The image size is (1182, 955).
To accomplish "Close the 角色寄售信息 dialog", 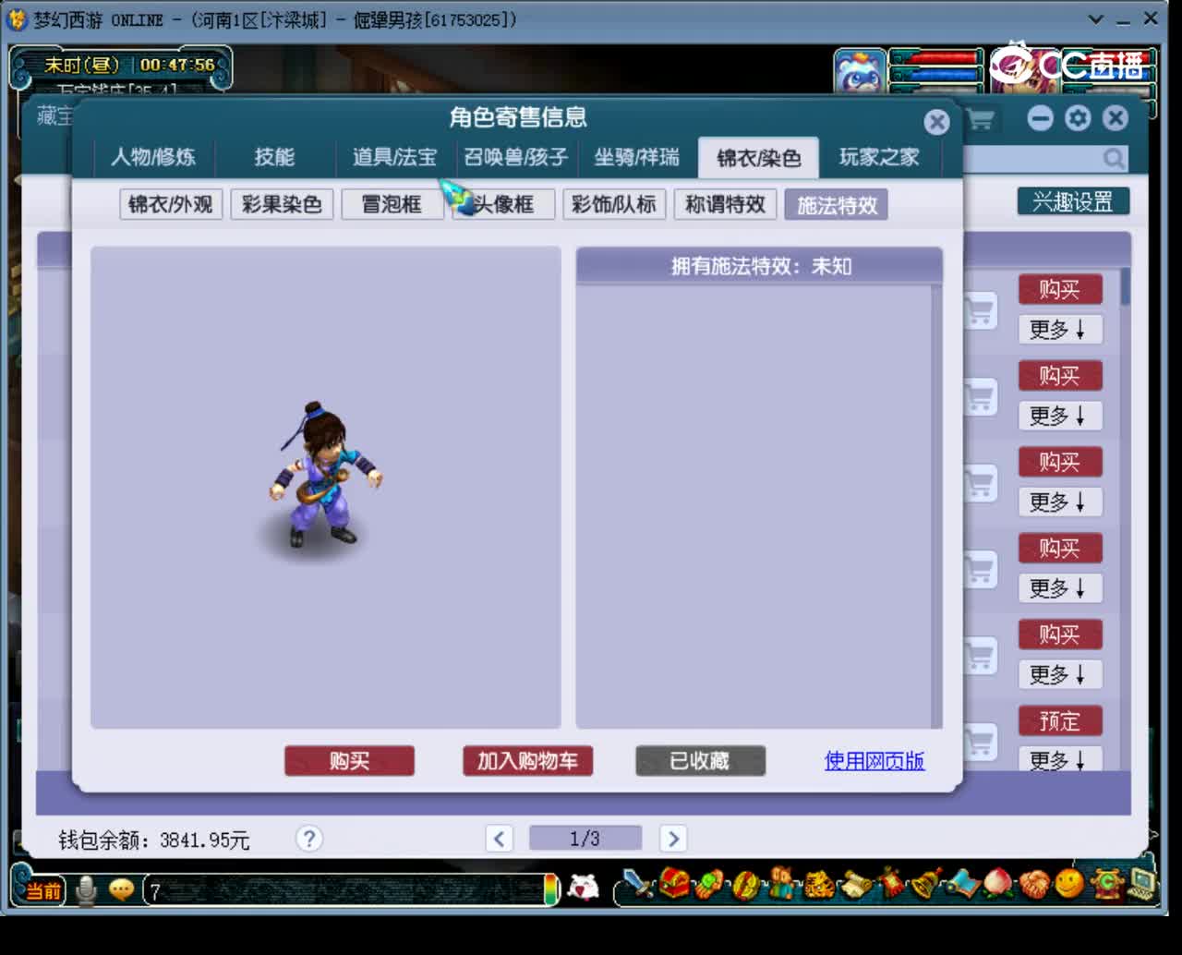I will click(936, 122).
